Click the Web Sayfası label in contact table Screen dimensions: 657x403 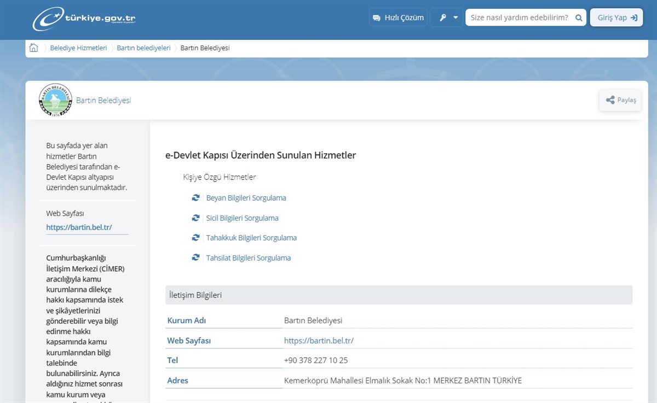coord(189,341)
